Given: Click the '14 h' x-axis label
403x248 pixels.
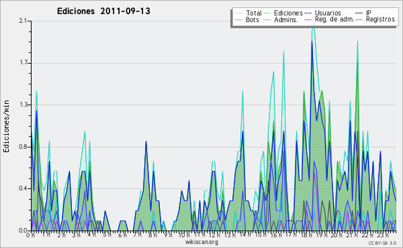Looking at the screenshot, I should [x=245, y=235].
